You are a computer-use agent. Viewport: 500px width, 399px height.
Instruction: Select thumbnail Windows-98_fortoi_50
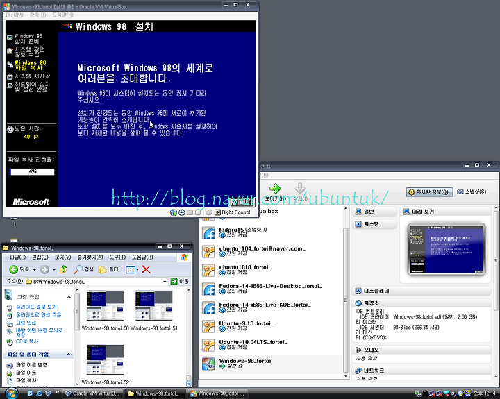106,310
